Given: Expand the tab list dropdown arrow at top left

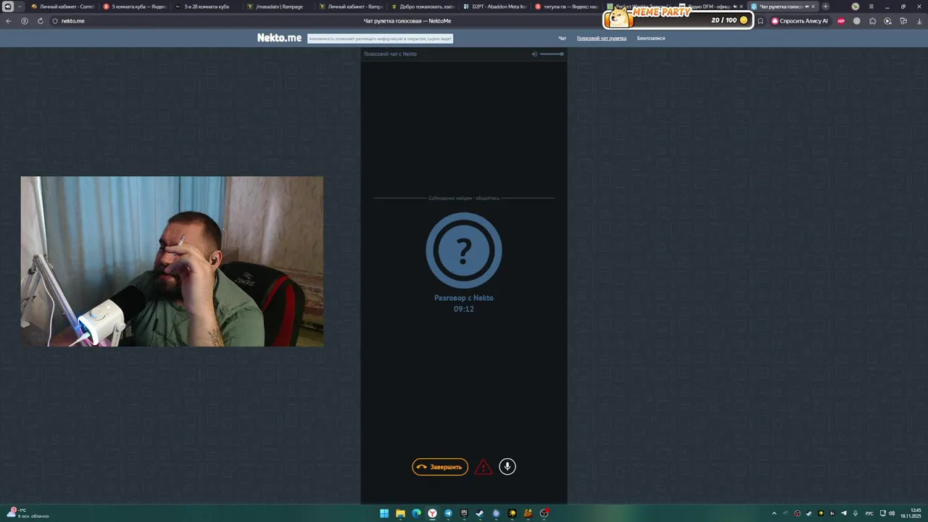Looking at the screenshot, I should pyautogui.click(x=20, y=7).
